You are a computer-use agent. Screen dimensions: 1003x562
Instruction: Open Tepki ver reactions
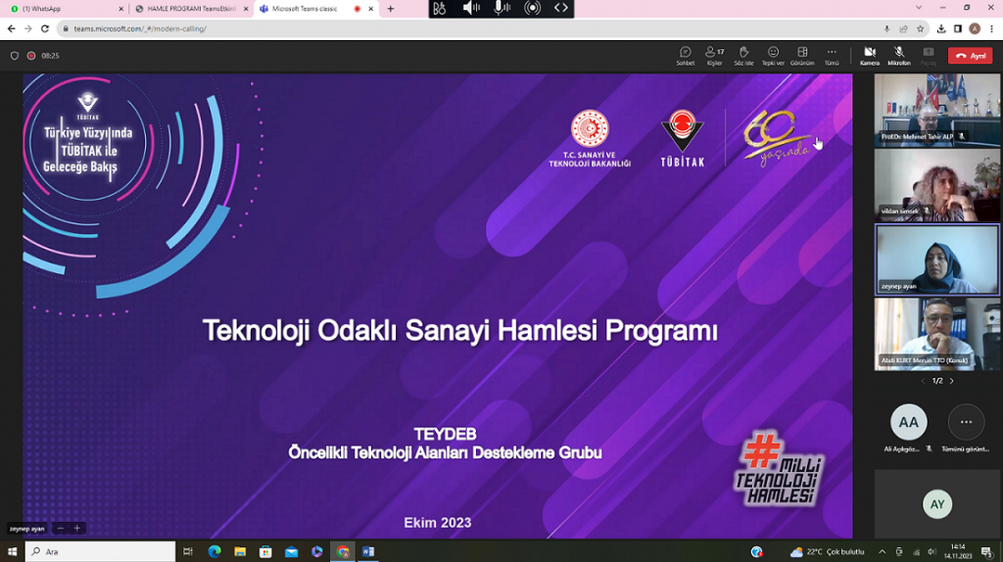click(773, 55)
